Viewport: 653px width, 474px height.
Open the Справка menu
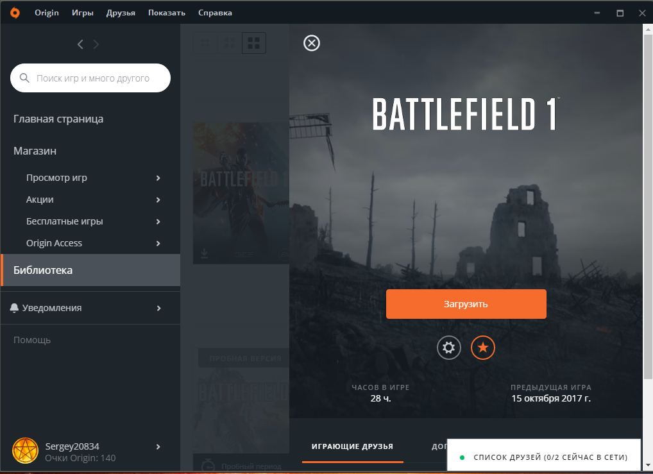(215, 13)
